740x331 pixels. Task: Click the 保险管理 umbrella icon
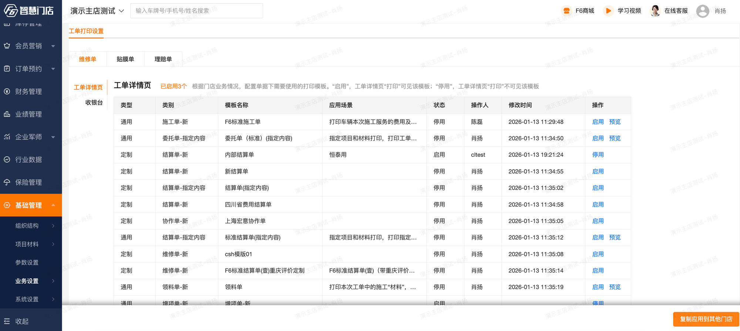7,182
